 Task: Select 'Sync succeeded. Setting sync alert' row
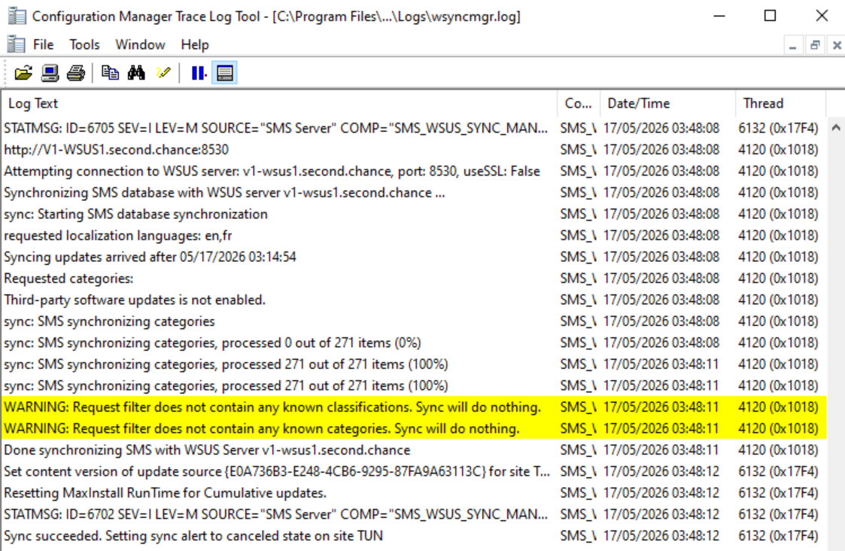tap(413, 536)
